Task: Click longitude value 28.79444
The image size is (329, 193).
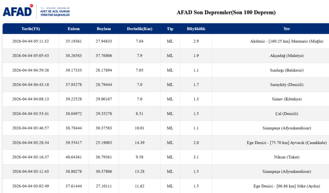Action: tap(104, 85)
